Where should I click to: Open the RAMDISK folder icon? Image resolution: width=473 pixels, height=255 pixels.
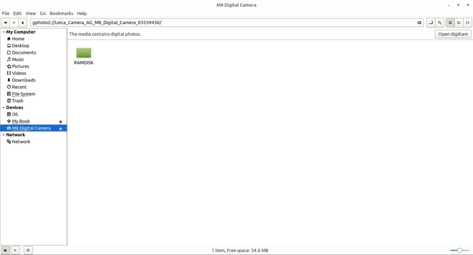coord(84,52)
